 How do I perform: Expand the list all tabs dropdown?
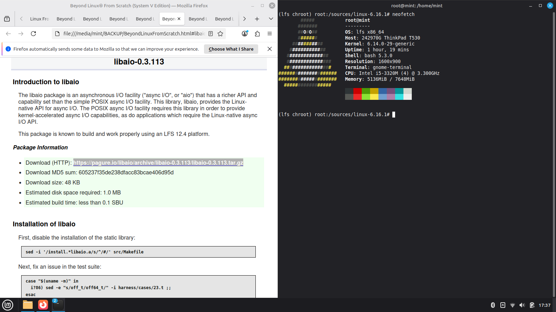point(271,19)
